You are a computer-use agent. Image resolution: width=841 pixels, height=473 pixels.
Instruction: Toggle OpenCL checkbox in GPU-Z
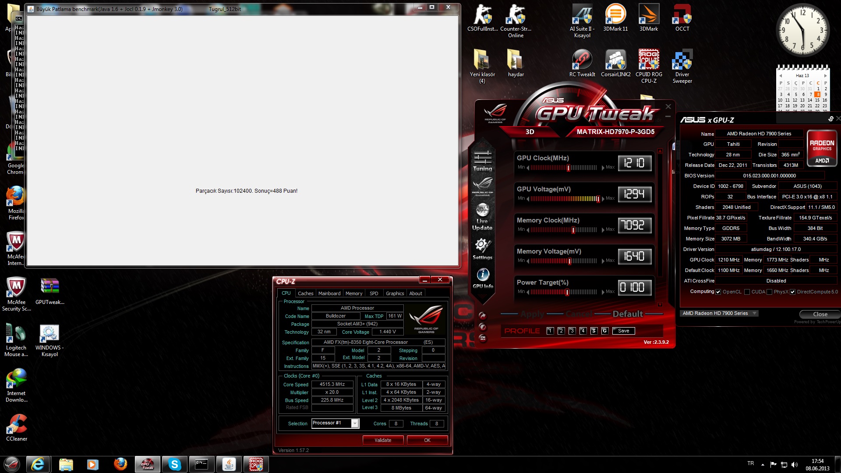tap(718, 292)
